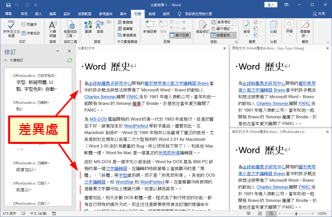Zoom in with the plus button
Viewport: 332px width, 217px height.
point(313,214)
